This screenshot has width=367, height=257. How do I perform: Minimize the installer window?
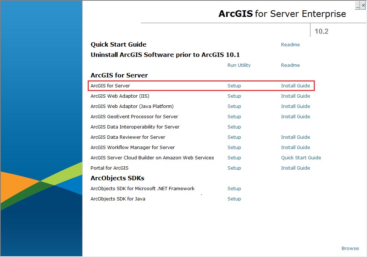click(x=357, y=5)
